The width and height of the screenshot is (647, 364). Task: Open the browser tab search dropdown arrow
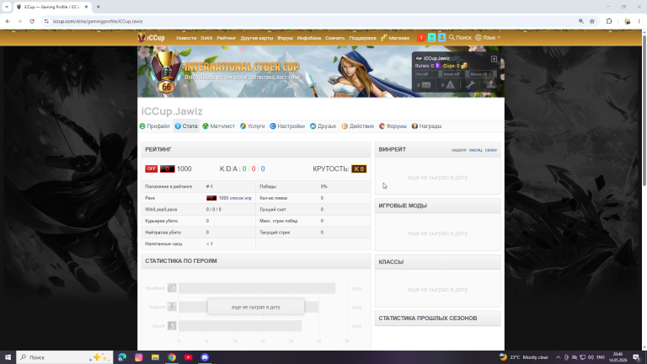click(7, 7)
